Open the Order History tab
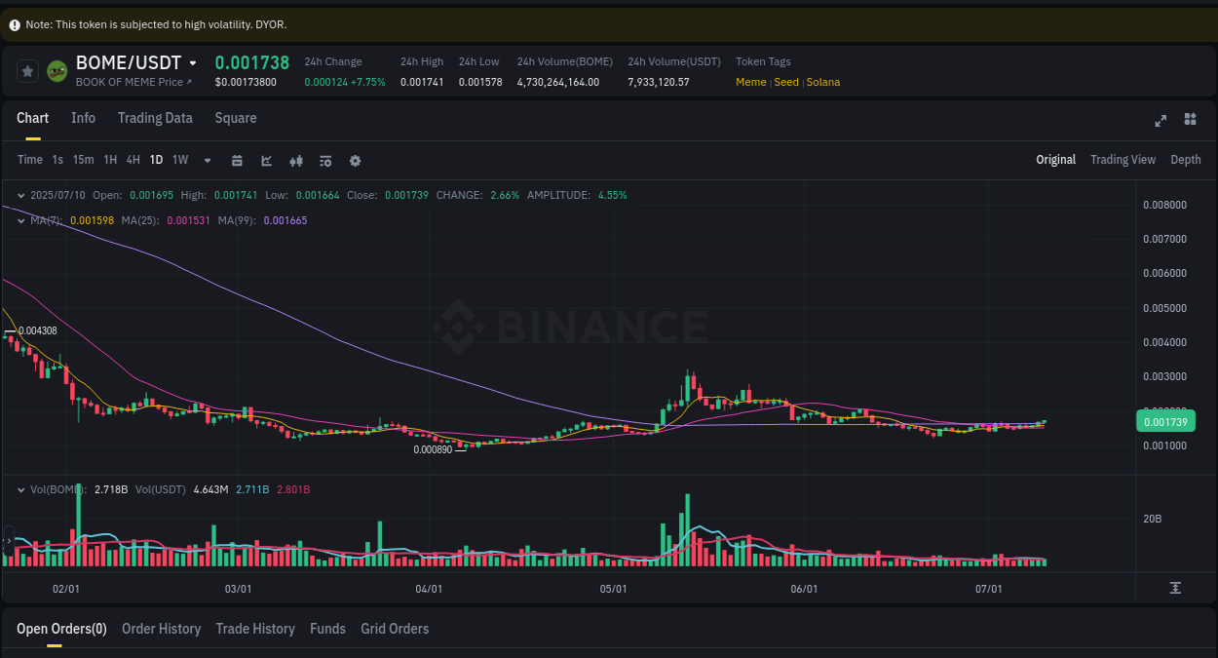Viewport: 1218px width, 658px height. tap(161, 629)
